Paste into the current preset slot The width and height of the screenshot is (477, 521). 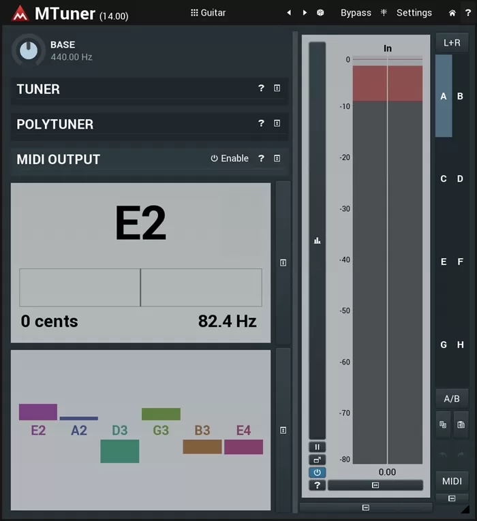point(461,425)
